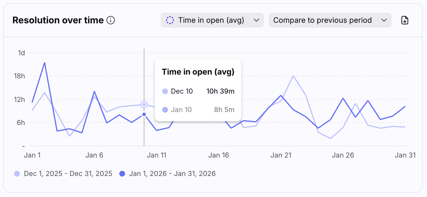Click the ringed Dec 10 hover marker on chart

144,105
